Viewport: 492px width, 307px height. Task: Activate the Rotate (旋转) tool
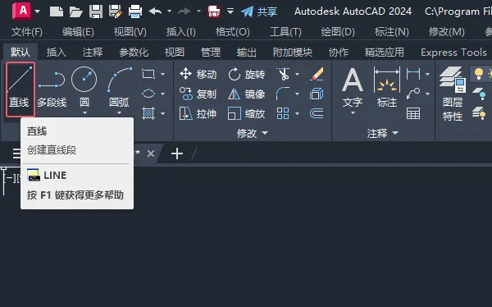point(246,74)
